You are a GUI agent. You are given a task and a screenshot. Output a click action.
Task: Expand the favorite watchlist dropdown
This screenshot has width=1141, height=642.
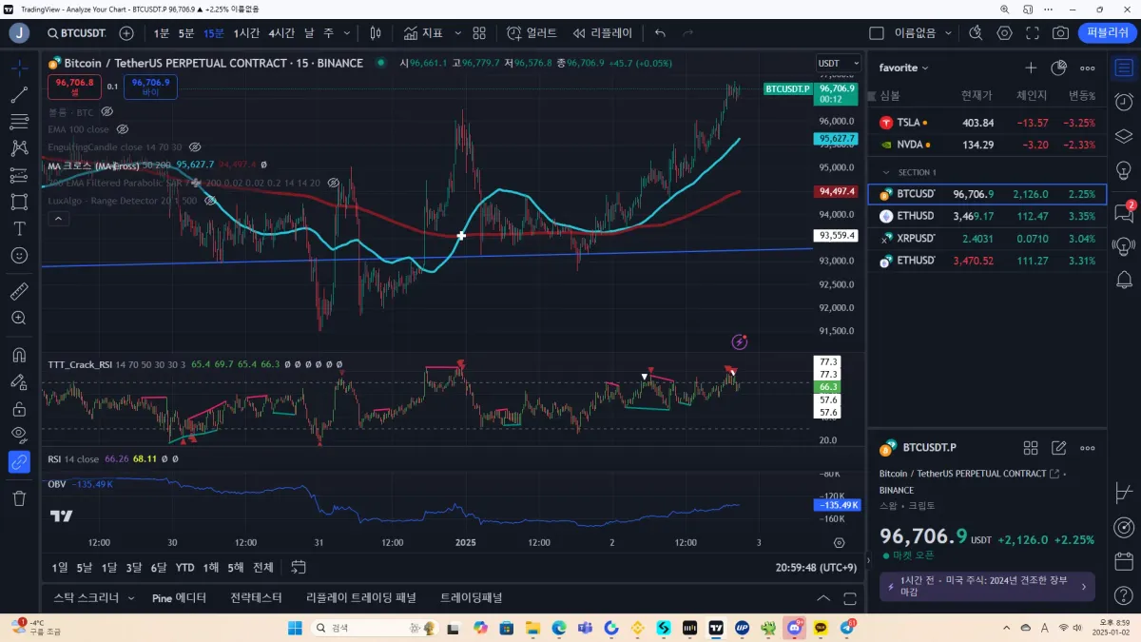[x=904, y=68]
